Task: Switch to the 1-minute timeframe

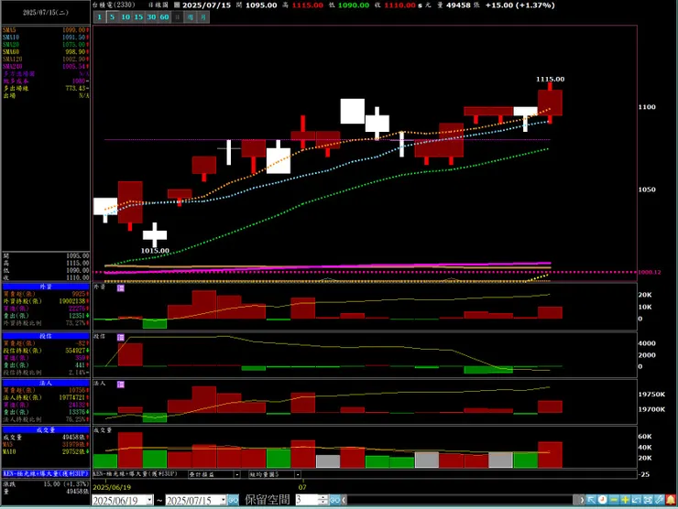Action: tap(100, 16)
